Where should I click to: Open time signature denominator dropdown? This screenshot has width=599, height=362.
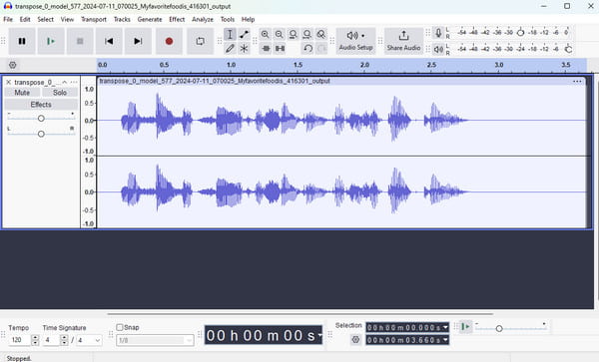pos(89,339)
